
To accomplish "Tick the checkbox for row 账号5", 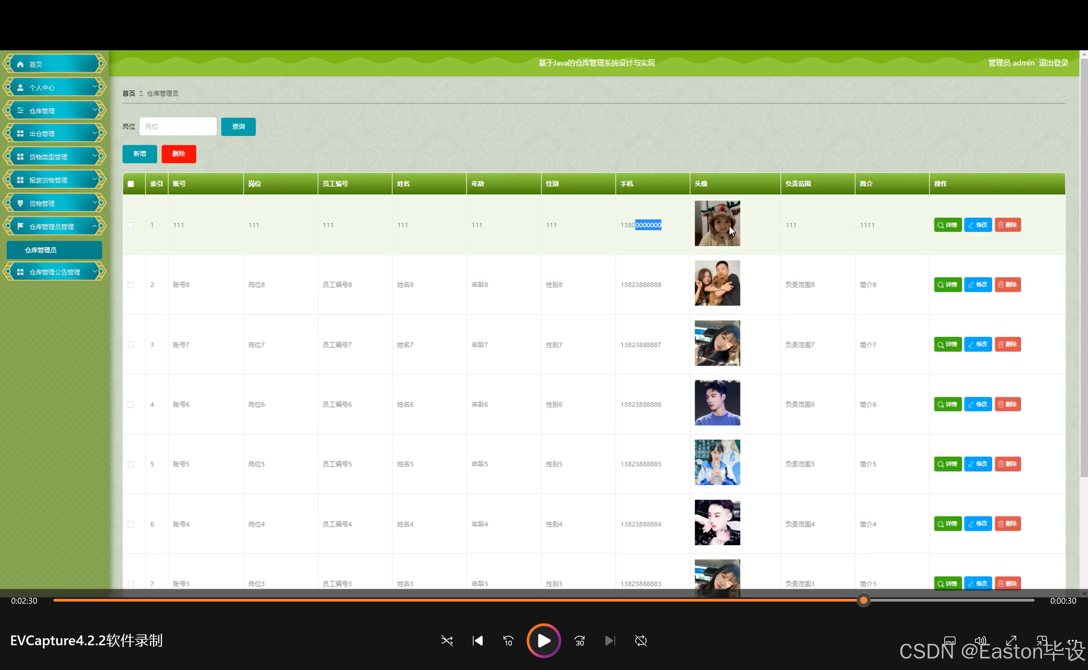I will (x=131, y=464).
